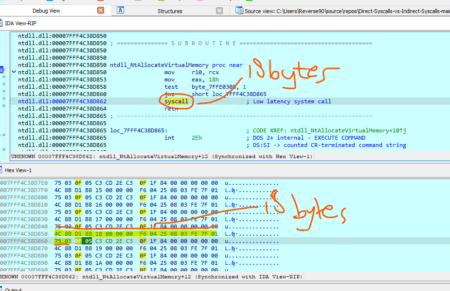Click the CODE XREF ntdll_NtAllocateVirtualMemory+10 reference
The height and width of the screenshot is (291, 450).
point(348,130)
